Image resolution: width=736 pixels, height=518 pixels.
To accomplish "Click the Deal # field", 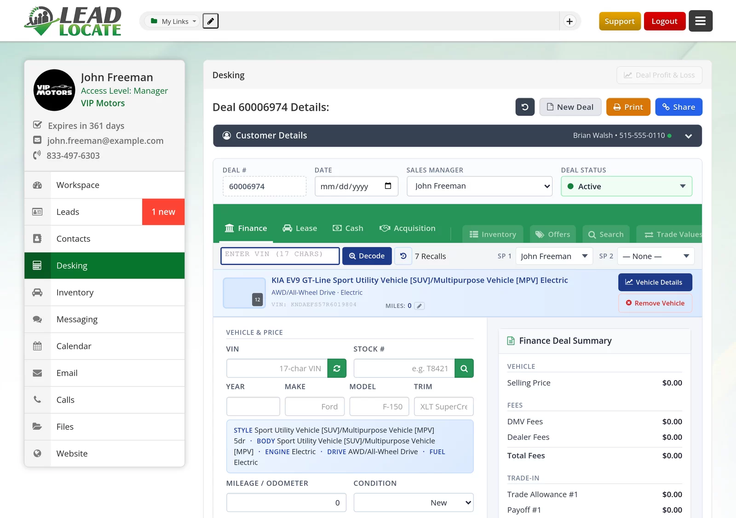I will click(264, 186).
